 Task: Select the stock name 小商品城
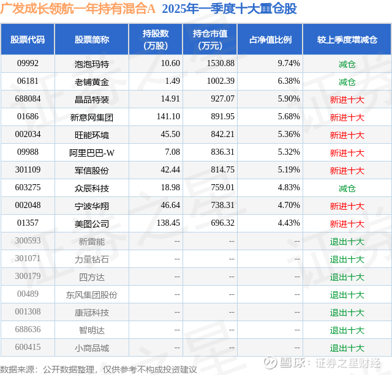coord(92,348)
